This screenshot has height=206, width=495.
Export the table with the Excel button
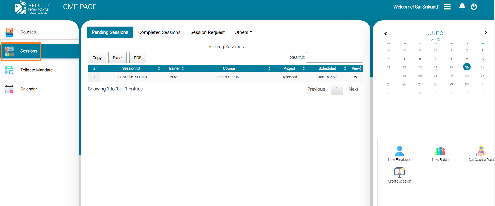[x=117, y=58]
